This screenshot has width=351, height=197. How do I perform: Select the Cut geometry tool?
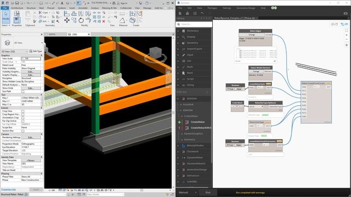point(43,17)
